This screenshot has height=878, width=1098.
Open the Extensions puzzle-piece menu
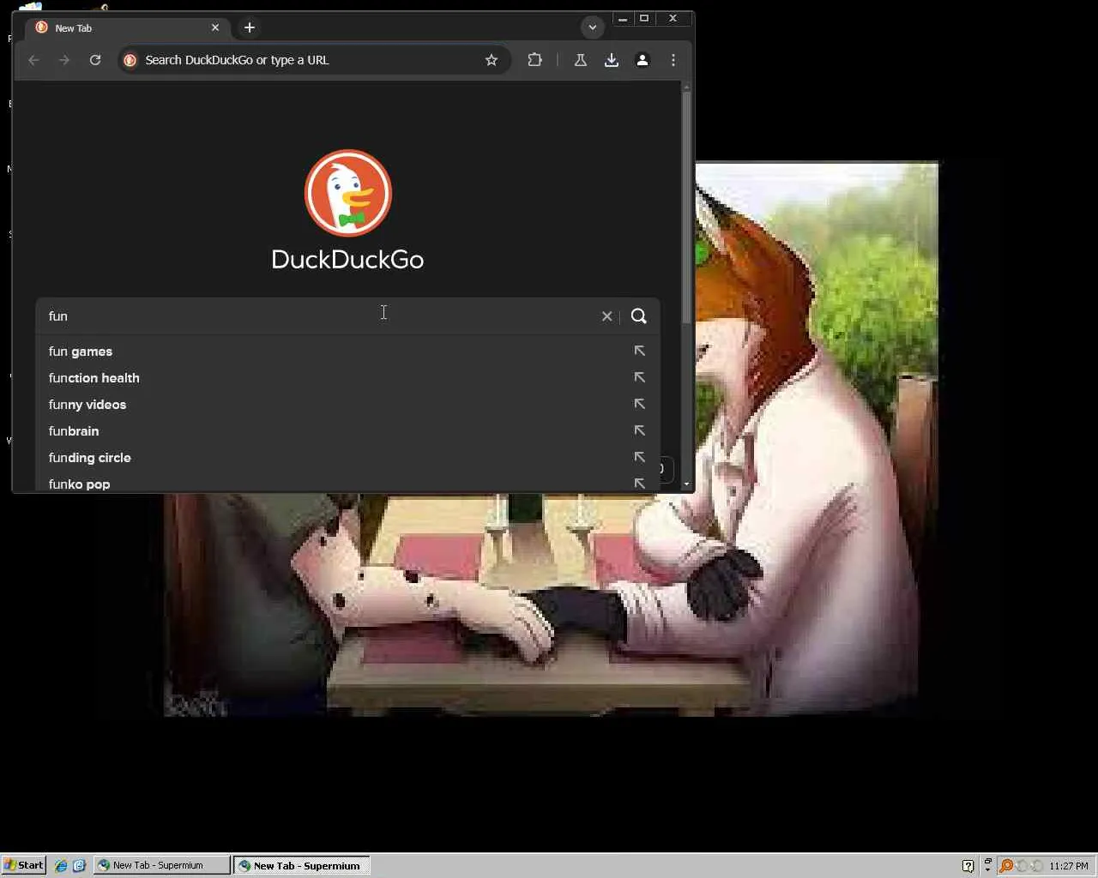pyautogui.click(x=535, y=60)
